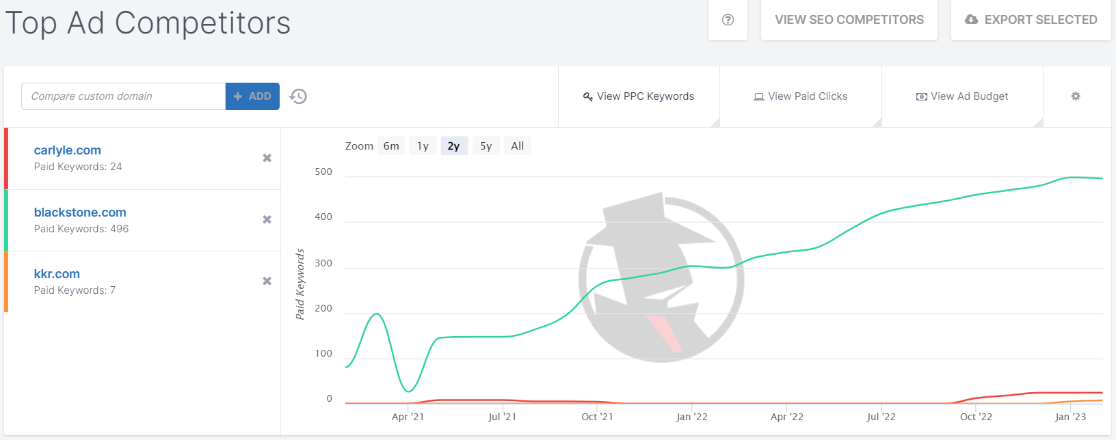This screenshot has width=1116, height=440.
Task: Click the orange color bar for kkr.com
Action: pyautogui.click(x=6, y=281)
